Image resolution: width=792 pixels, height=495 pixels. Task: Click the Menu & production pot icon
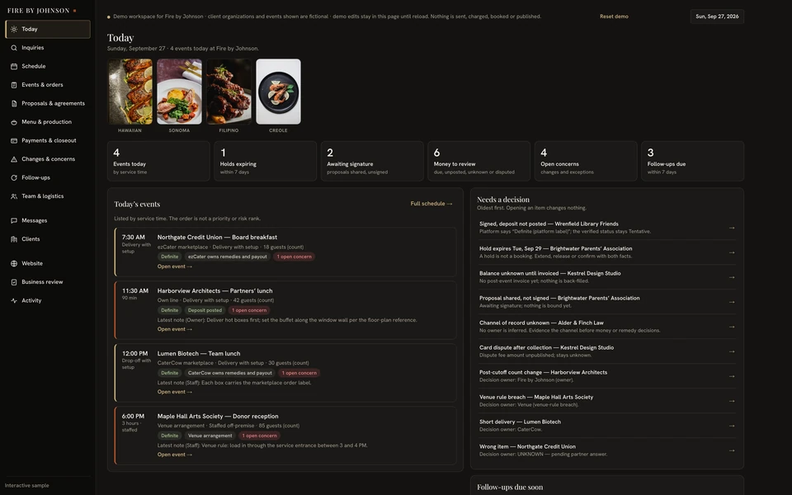point(14,122)
